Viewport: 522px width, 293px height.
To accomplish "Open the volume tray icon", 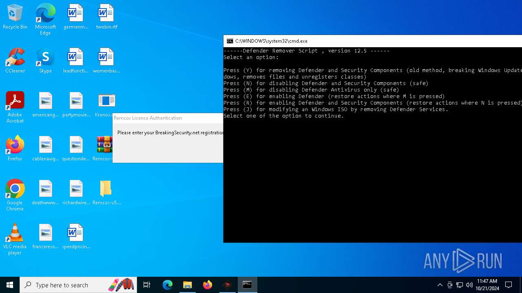I will (x=469, y=285).
